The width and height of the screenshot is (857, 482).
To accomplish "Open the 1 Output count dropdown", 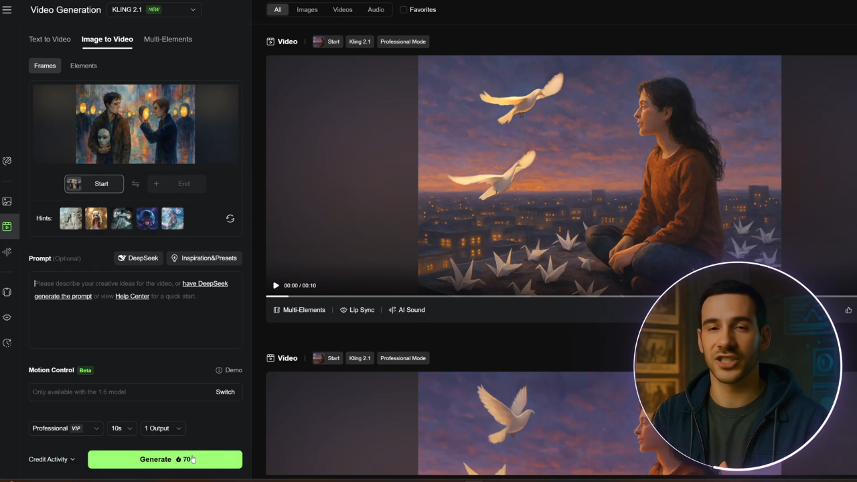I will click(162, 428).
